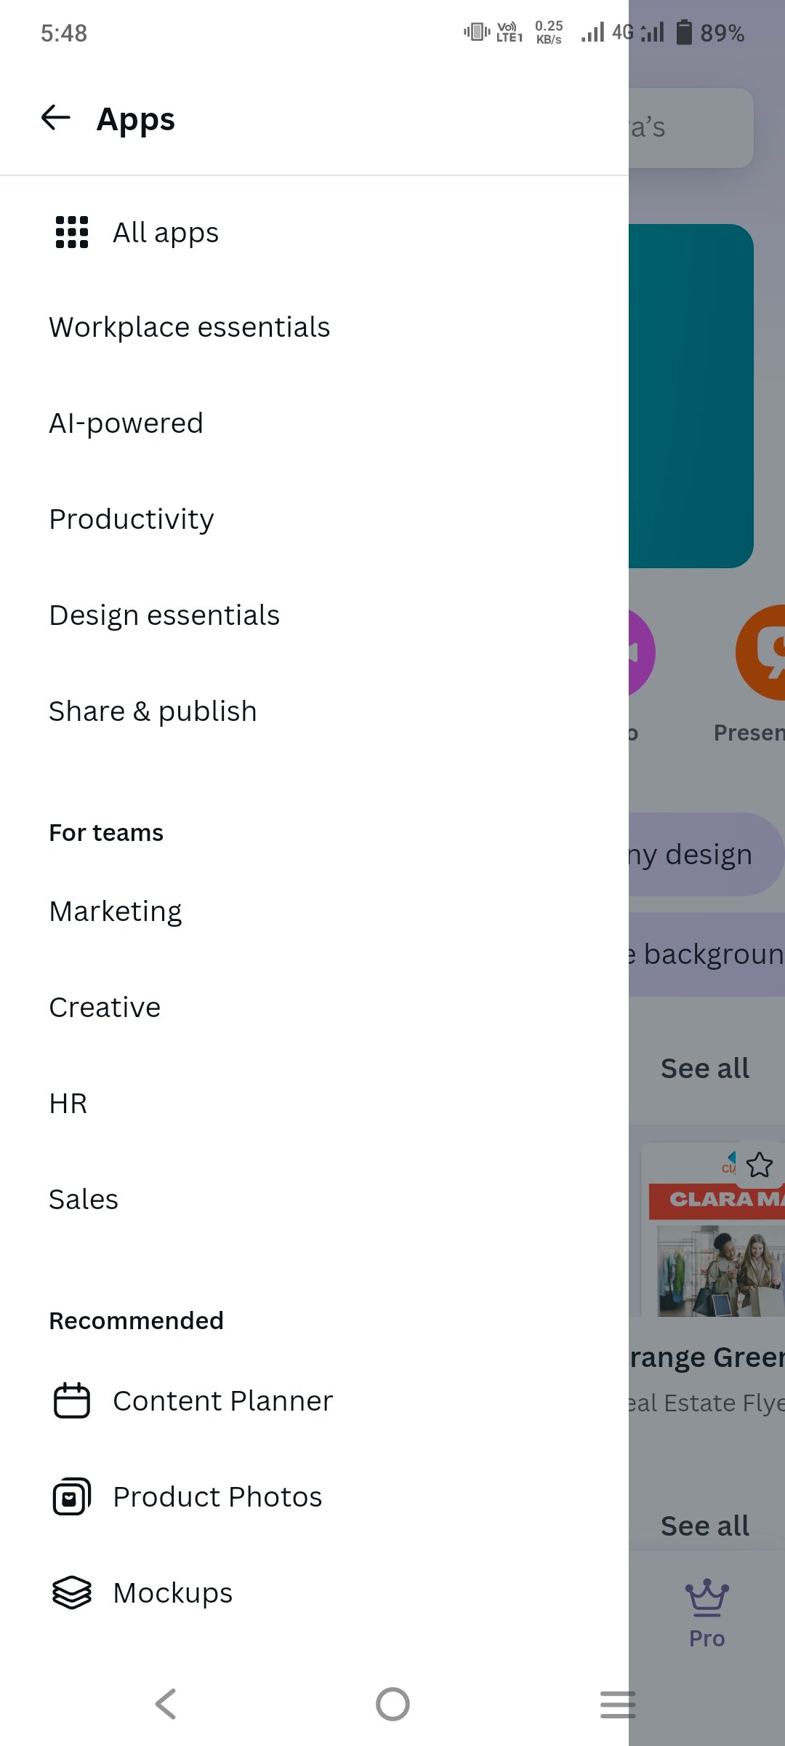Open the Creative team category
The width and height of the screenshot is (785, 1746).
coord(105,1008)
